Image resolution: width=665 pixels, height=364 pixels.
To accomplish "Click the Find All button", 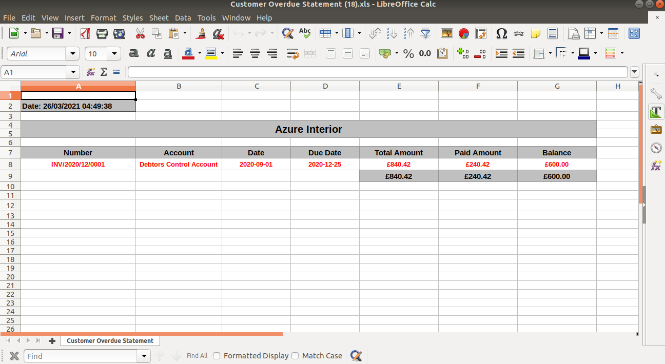I will click(197, 356).
